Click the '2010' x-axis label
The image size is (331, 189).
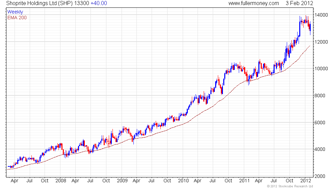(183, 181)
